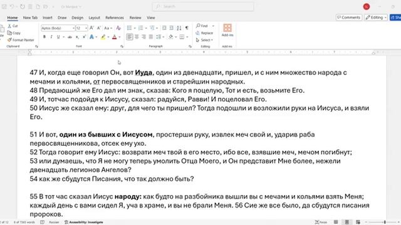Open Focus mode in status bar
Image resolution: width=401 pixels, height=225 pixels.
click(321, 222)
